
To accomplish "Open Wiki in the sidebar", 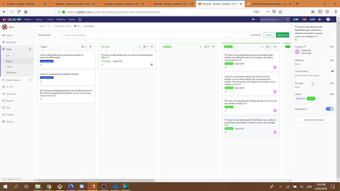I will [x=8, y=108].
